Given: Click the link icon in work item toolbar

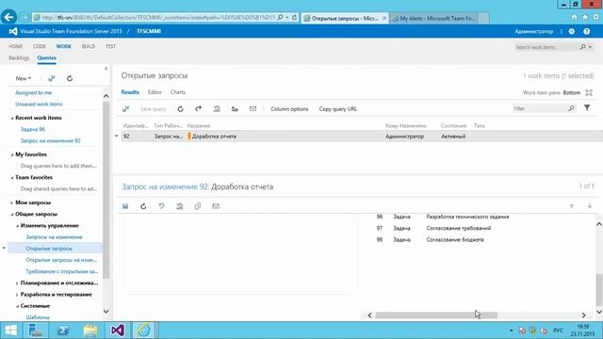Looking at the screenshot, I should [180, 206].
